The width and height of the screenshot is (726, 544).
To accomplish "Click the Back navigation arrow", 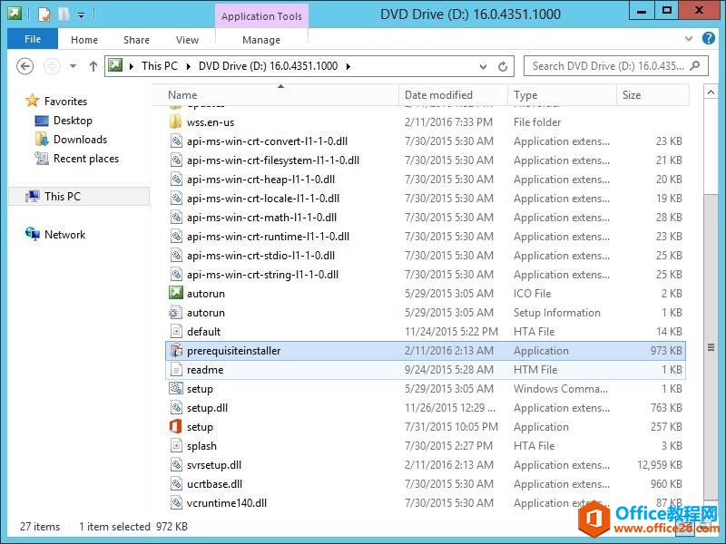I will click(x=25, y=66).
